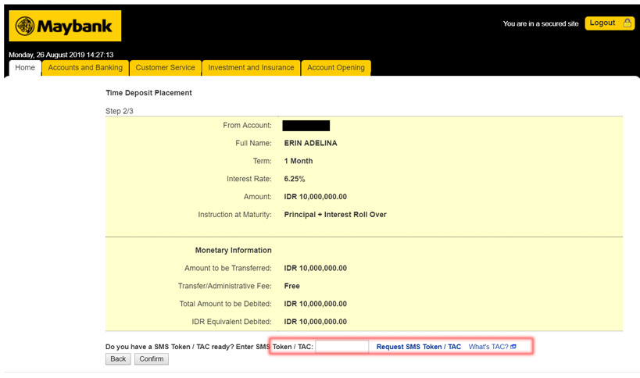Click the Term value 1 Month
This screenshot has width=640, height=378.
[299, 161]
